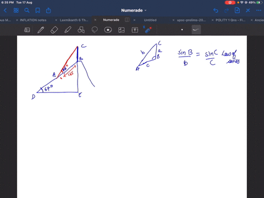Open the search magnifier
Screen dimensions: 264x198
[27, 10]
